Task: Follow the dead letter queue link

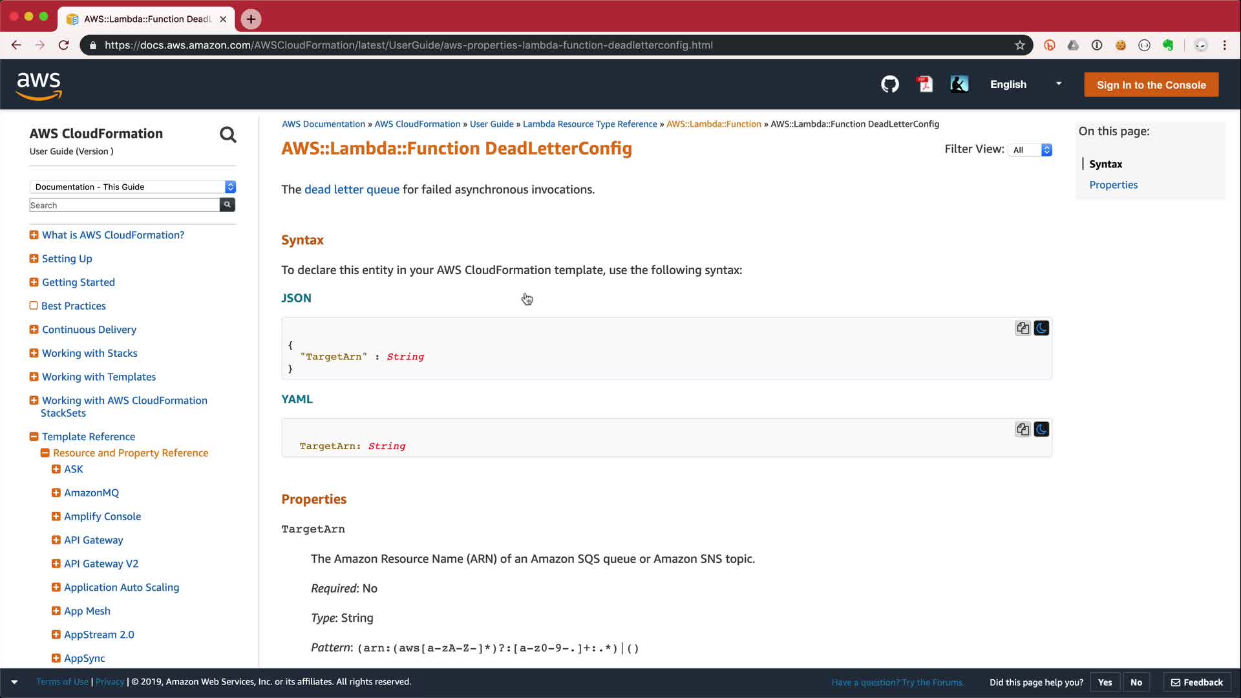Action: 352,189
